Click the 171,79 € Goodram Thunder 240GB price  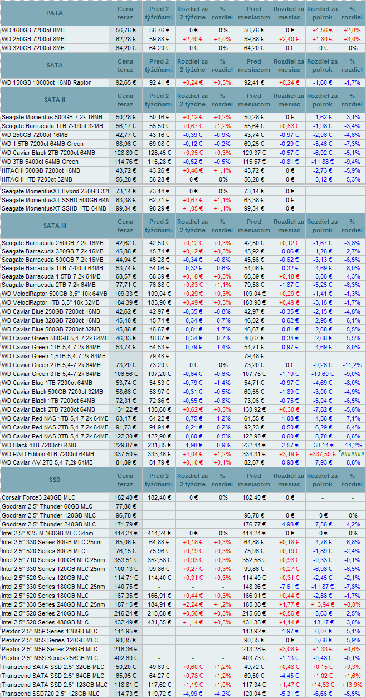tap(125, 524)
